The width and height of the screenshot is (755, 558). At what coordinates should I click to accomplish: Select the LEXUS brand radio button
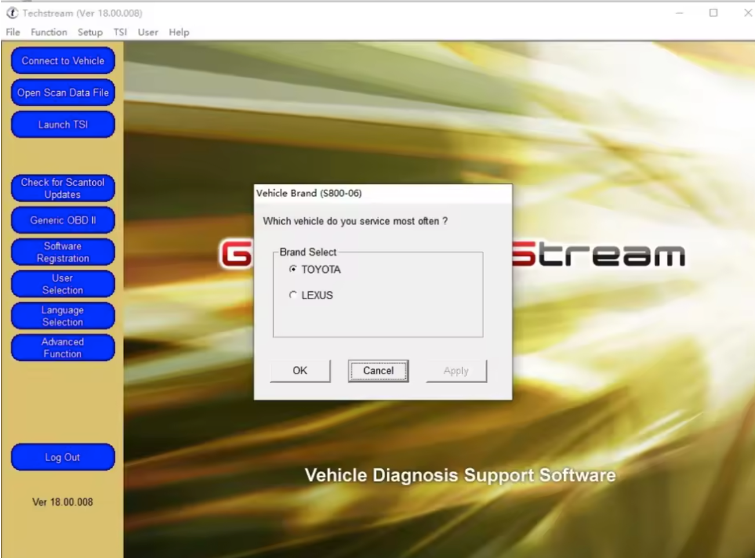click(292, 295)
